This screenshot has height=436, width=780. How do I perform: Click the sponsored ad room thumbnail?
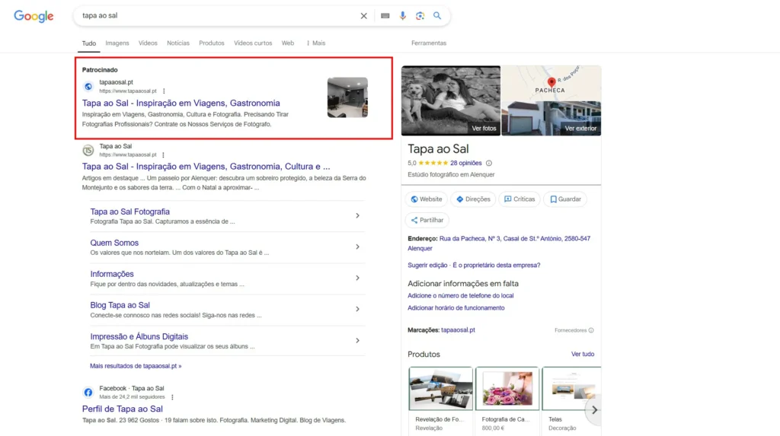pyautogui.click(x=347, y=97)
